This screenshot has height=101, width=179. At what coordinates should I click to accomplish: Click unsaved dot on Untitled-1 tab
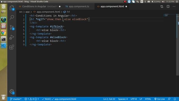60,6
